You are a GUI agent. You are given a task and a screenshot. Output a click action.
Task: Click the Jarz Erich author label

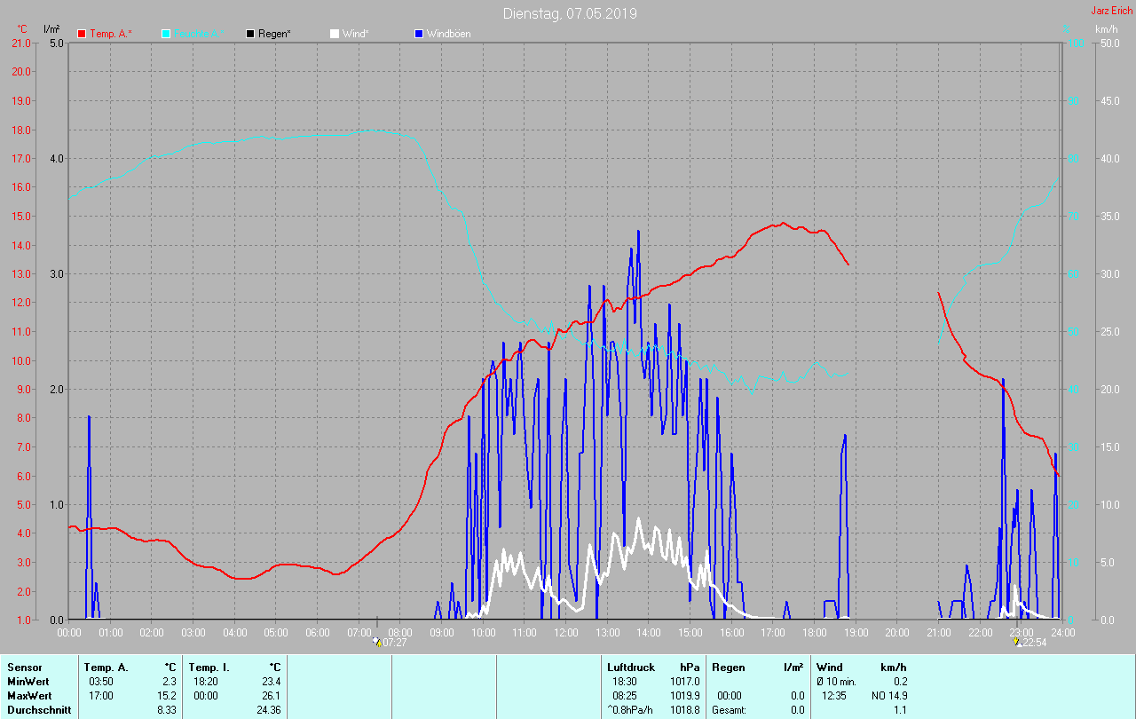pyautogui.click(x=1111, y=12)
